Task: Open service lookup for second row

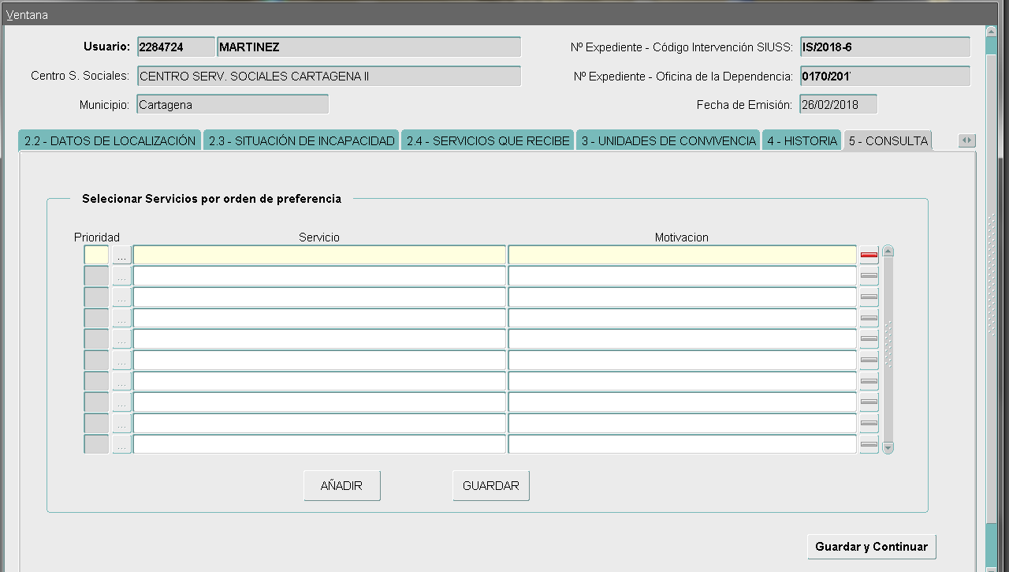Action: click(x=121, y=276)
